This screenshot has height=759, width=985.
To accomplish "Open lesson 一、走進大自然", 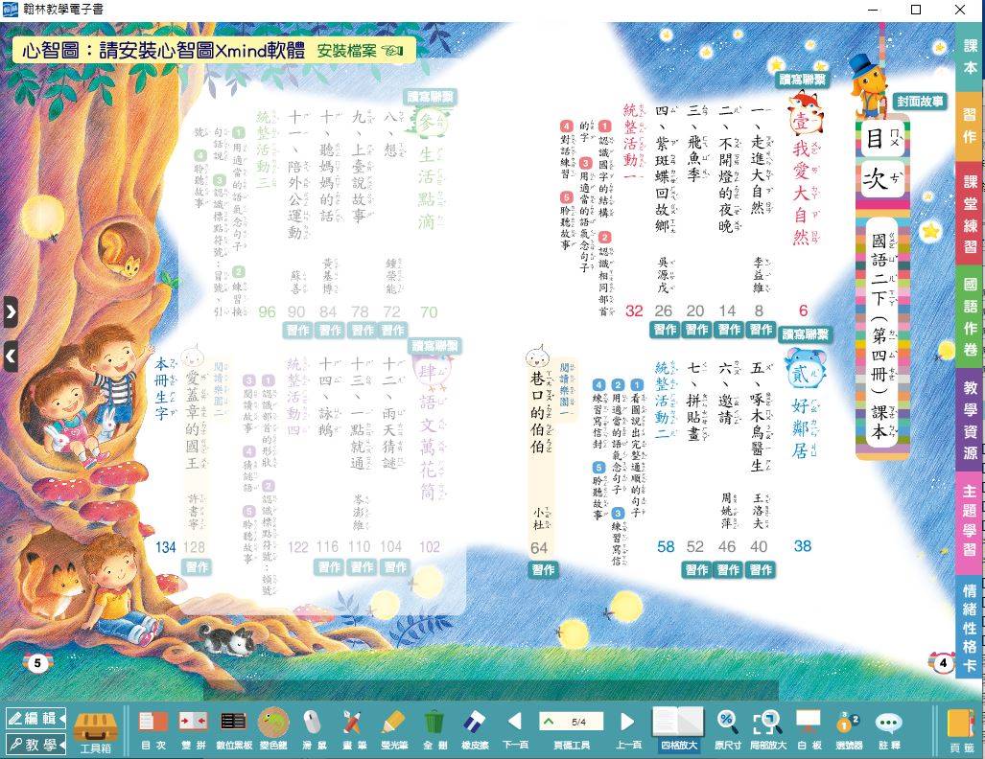I will point(759,161).
